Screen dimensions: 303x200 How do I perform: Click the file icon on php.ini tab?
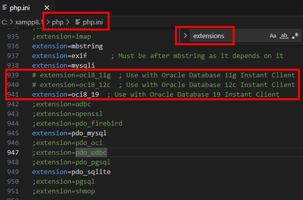pos(5,8)
